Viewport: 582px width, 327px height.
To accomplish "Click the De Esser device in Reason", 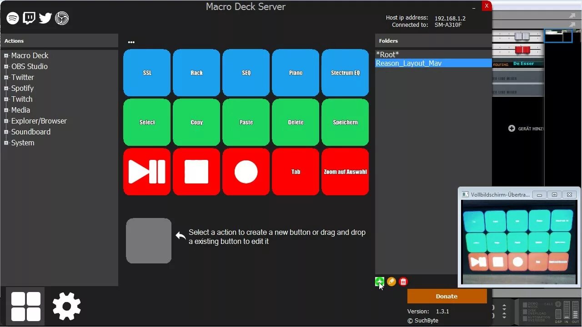I will [523, 64].
